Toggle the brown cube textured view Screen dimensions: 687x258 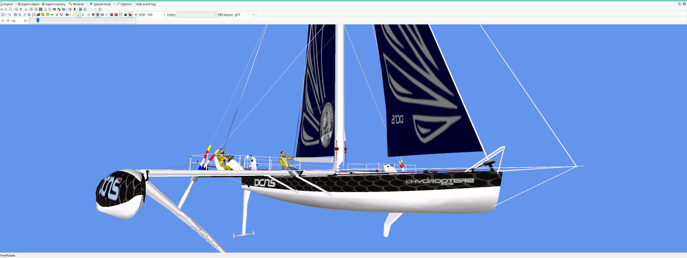[98, 14]
